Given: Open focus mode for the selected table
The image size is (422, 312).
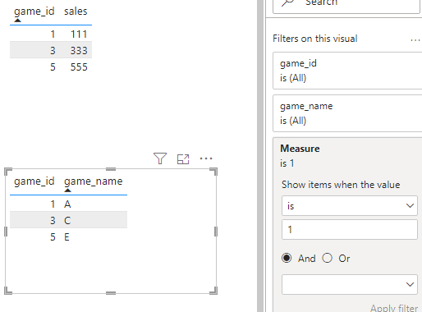Looking at the screenshot, I should pyautogui.click(x=183, y=159).
